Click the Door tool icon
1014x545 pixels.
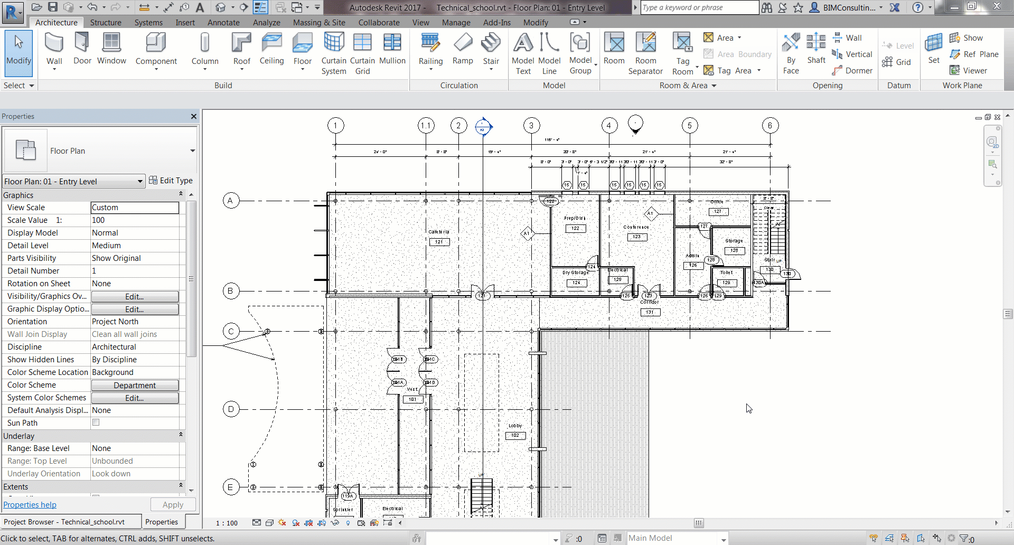click(x=82, y=49)
